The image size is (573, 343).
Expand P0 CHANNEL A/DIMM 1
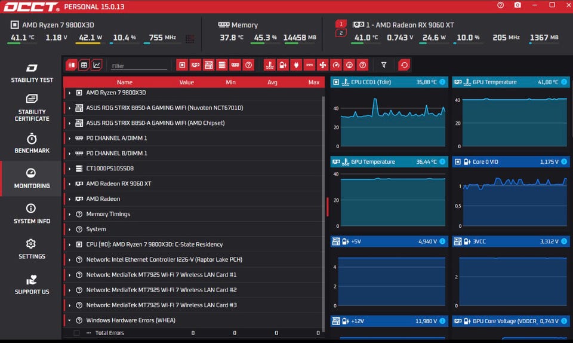click(x=69, y=138)
